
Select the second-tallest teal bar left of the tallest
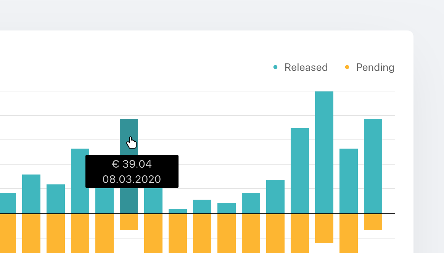[x=299, y=171]
